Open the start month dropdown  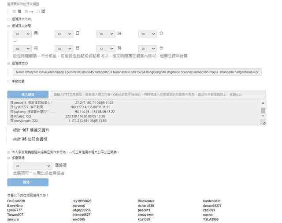[x=22, y=34]
